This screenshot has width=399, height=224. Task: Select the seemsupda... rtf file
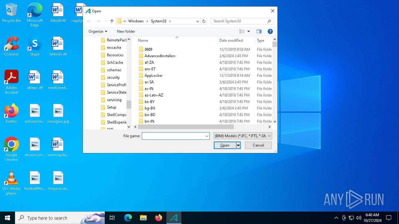[58, 147]
